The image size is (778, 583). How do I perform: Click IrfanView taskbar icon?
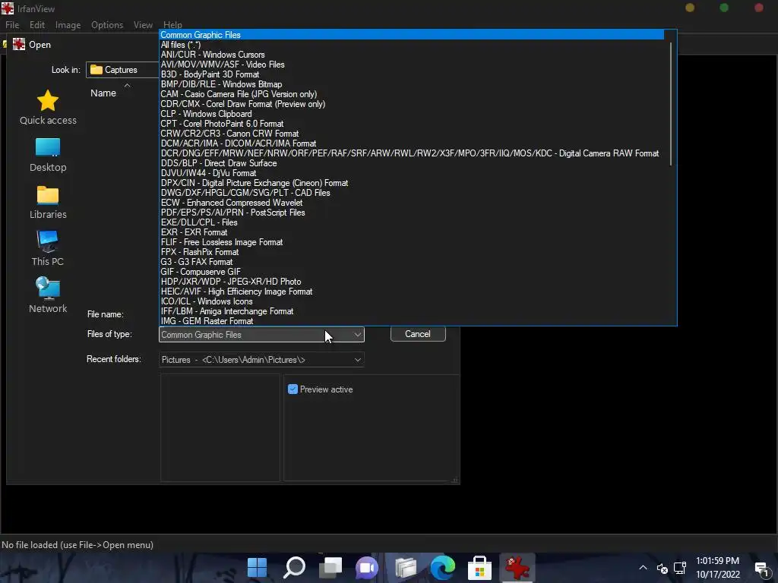[517, 567]
